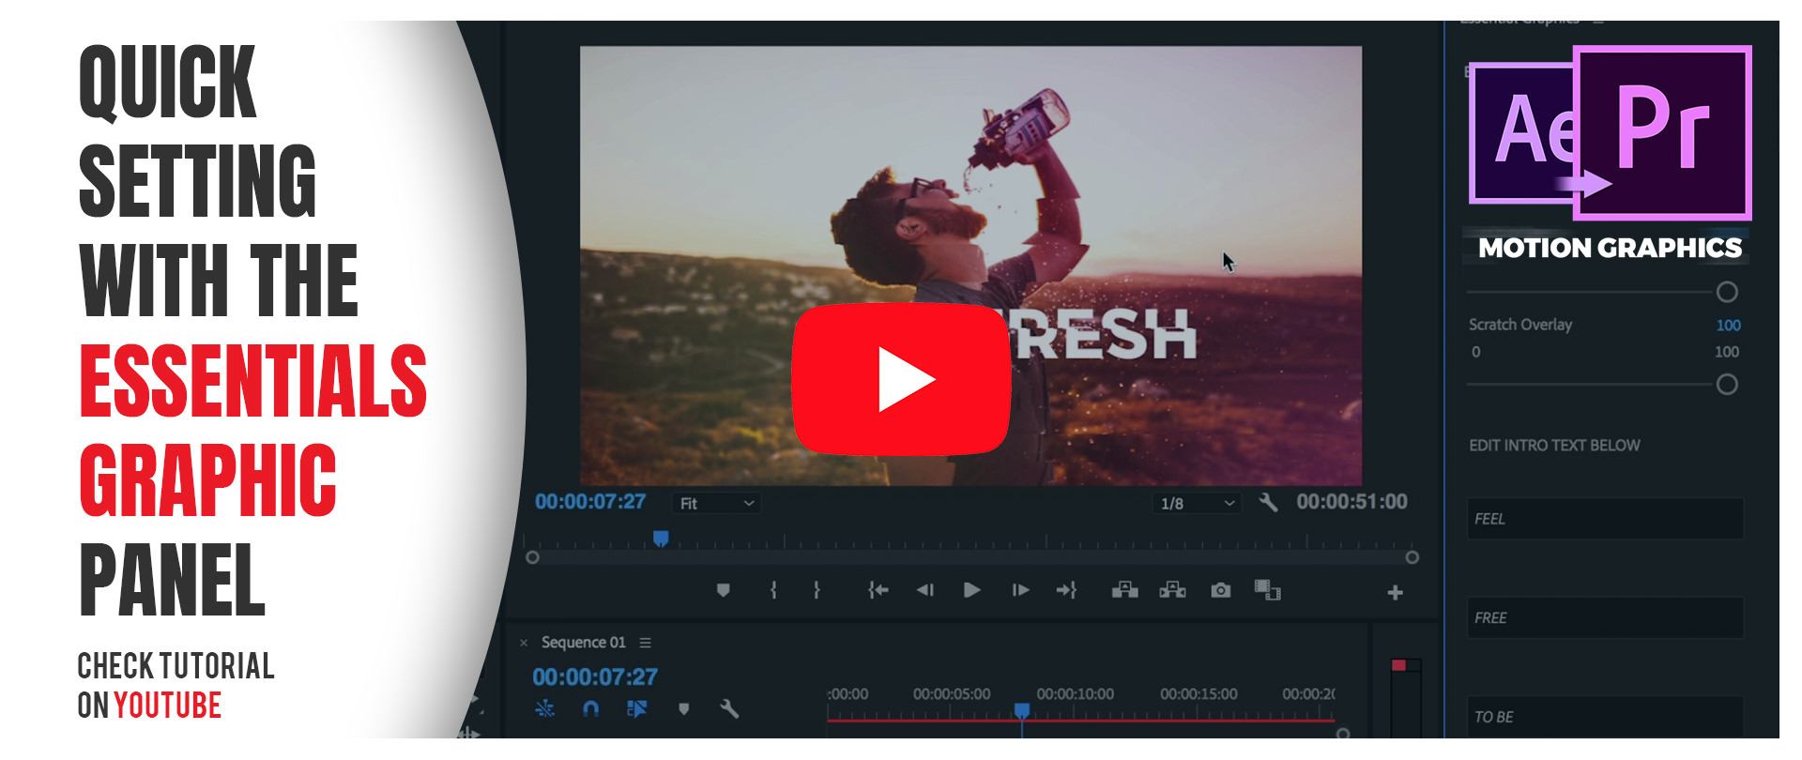1802x760 pixels.
Task: Open the button editor plus icon
Action: click(x=1395, y=593)
